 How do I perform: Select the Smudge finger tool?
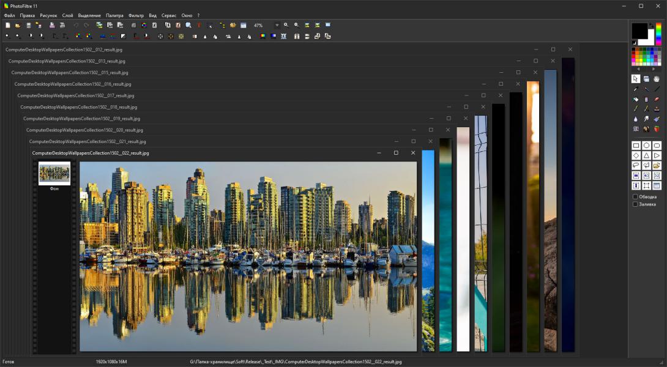[646, 119]
